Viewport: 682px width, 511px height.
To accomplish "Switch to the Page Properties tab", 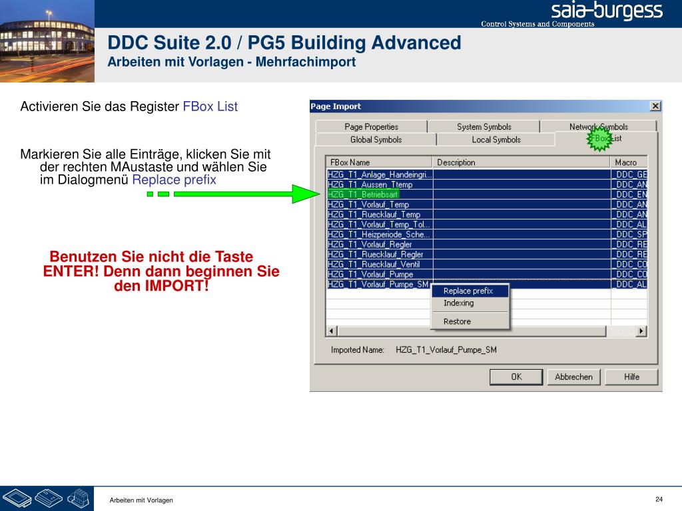I will click(x=371, y=126).
